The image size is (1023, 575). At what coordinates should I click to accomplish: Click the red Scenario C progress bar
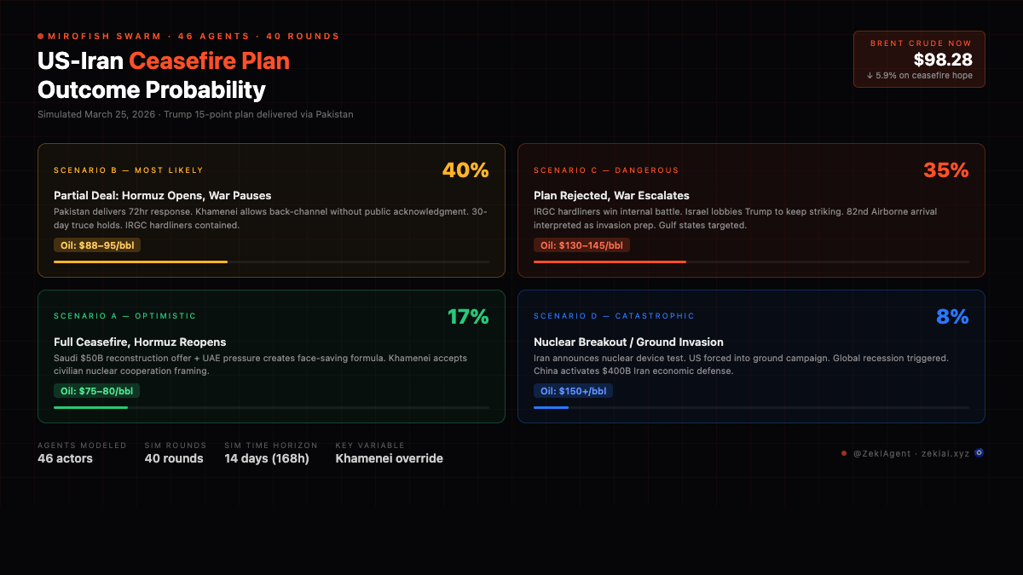pos(610,262)
